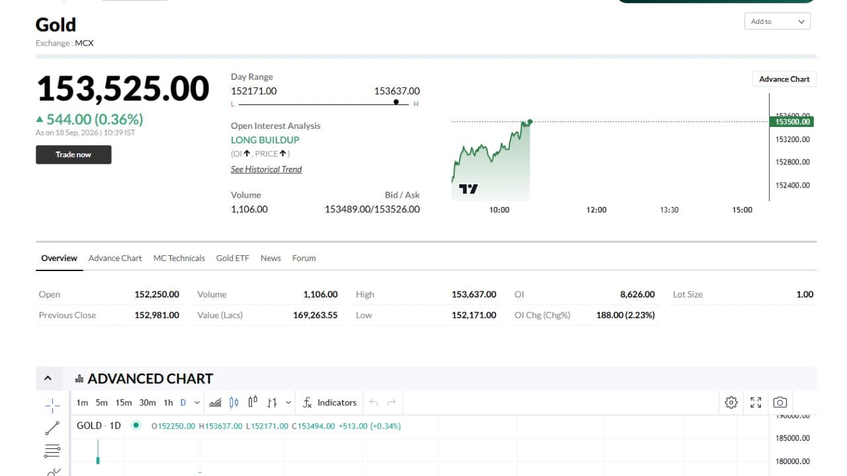Select the trend line drawing tool
This screenshot has width=847, height=476.
[x=52, y=428]
